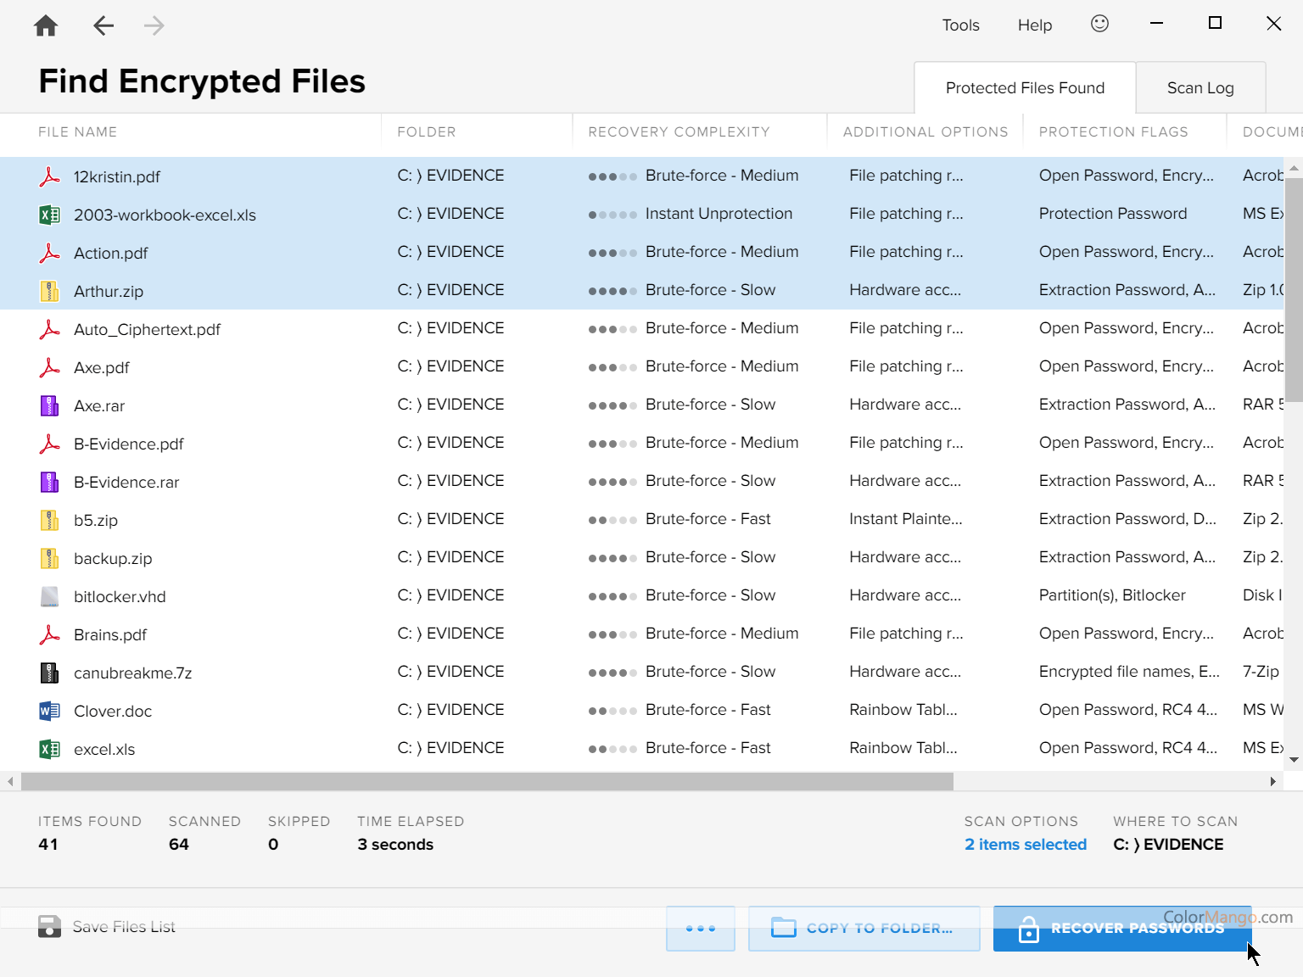Open the Help menu

1034,25
